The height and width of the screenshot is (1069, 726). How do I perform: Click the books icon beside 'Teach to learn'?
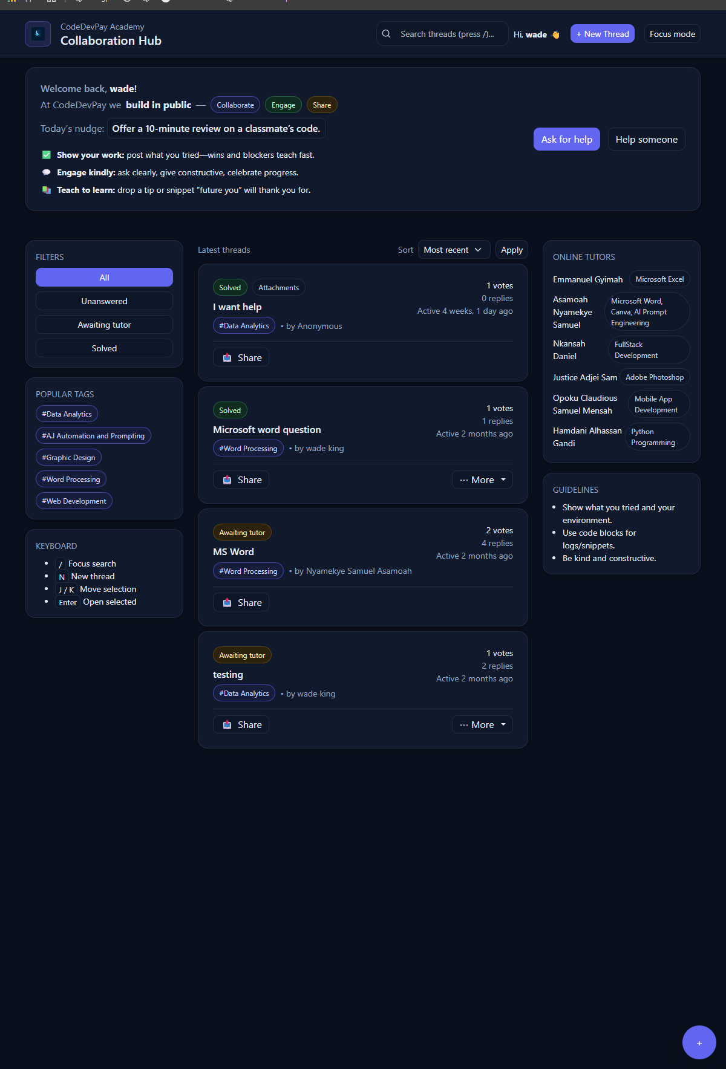click(47, 190)
